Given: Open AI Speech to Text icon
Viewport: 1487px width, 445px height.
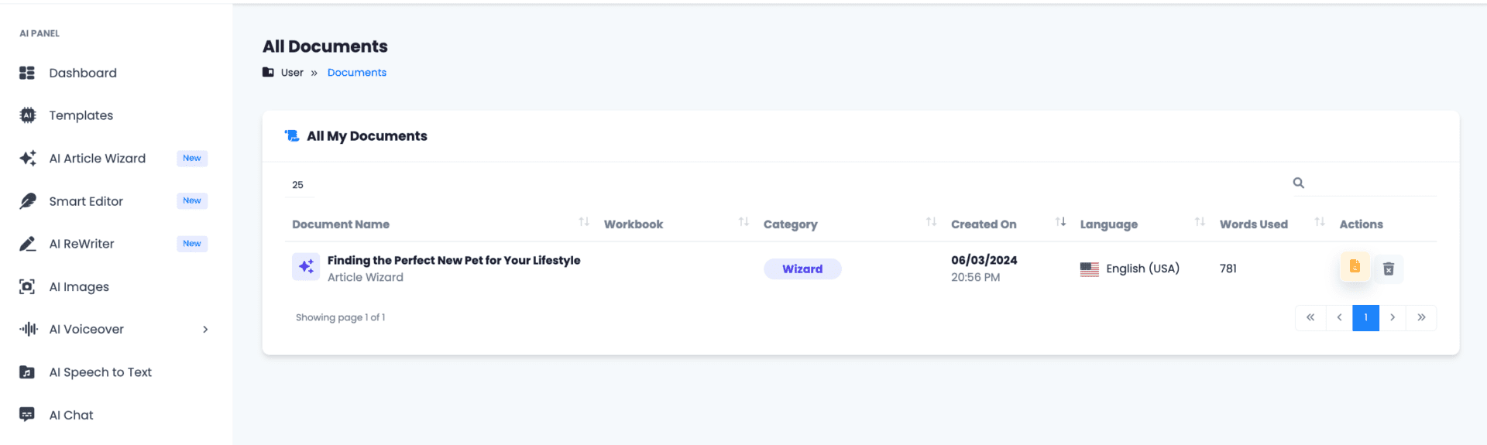Looking at the screenshot, I should click(x=28, y=372).
